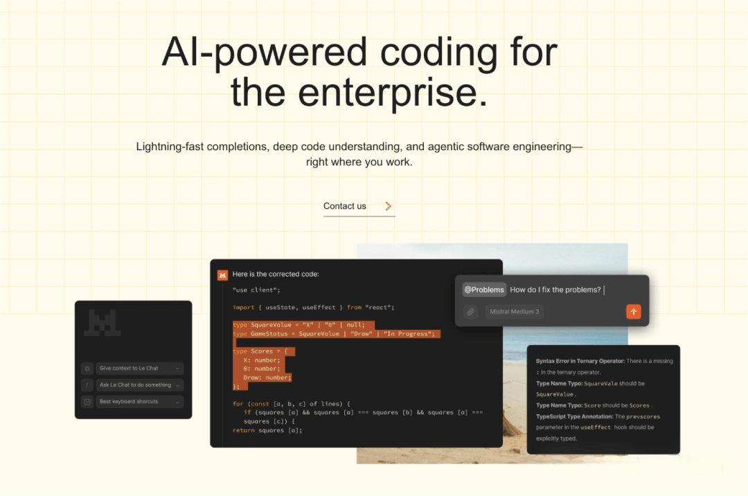Click the orange chevron next to Contact us

click(388, 206)
